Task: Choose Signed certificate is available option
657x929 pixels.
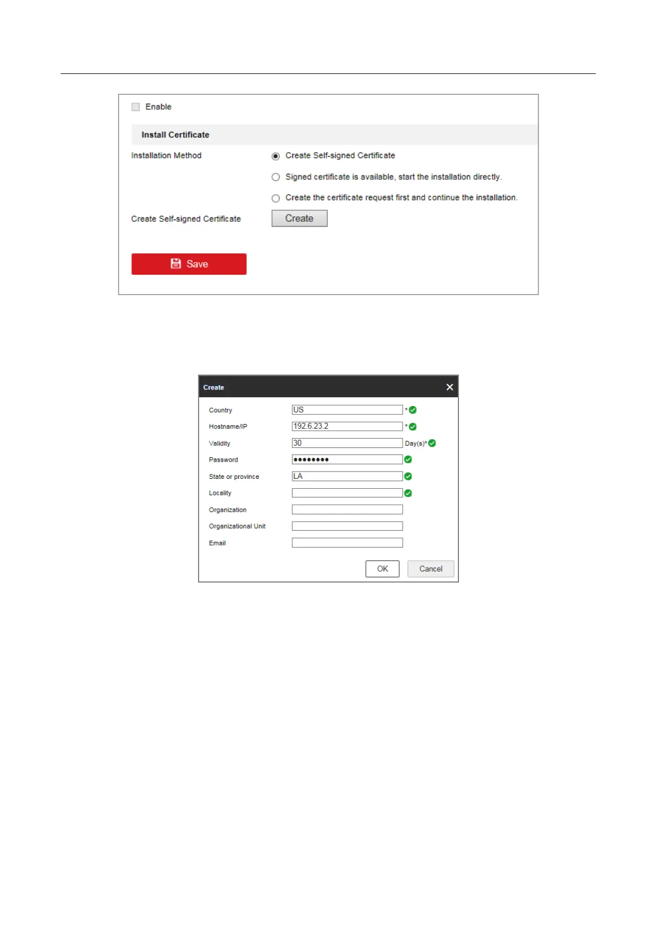Action: (276, 177)
